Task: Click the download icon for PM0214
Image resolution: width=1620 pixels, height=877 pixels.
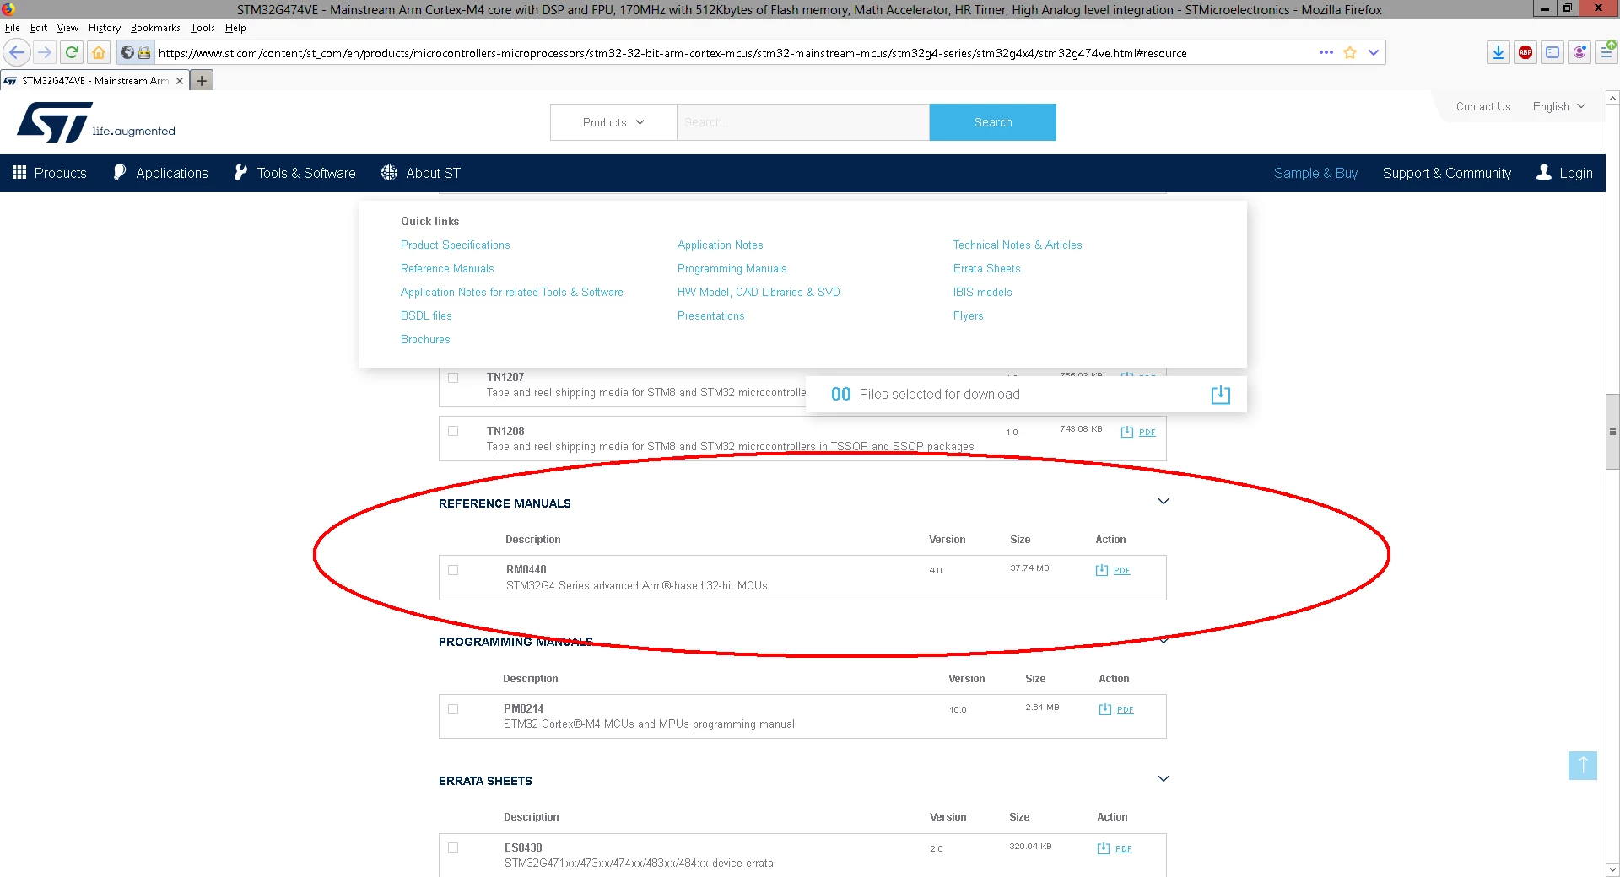Action: pyautogui.click(x=1105, y=709)
